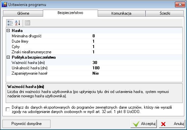The height and width of the screenshot is (130, 187).
Task: Click the Ważność hasła description heading
Action: click(26, 87)
